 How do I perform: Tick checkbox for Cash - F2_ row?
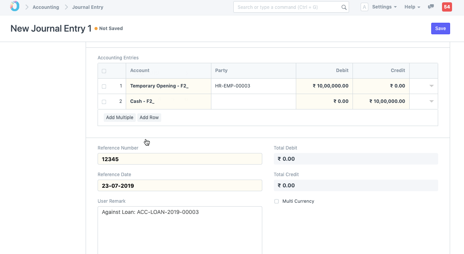[x=104, y=102]
